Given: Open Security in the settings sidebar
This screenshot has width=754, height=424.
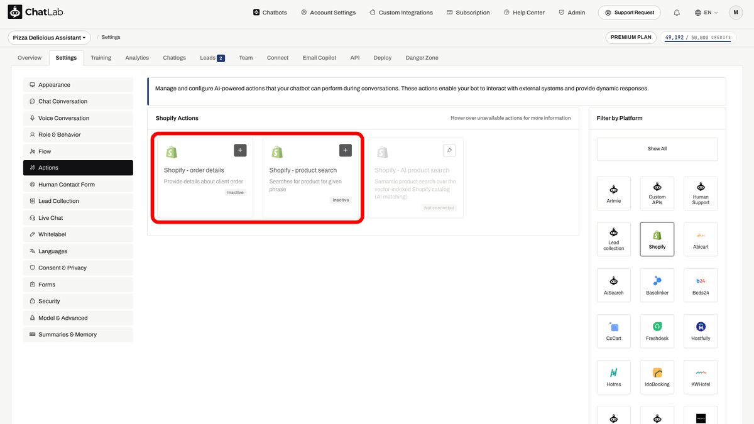Looking at the screenshot, I should pos(78,301).
